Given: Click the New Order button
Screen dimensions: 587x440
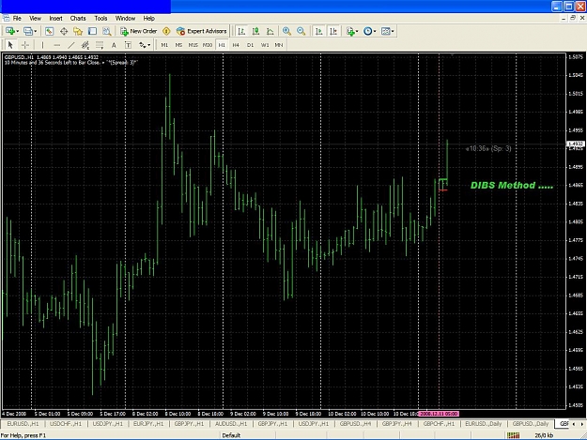Looking at the screenshot, I should [138, 31].
